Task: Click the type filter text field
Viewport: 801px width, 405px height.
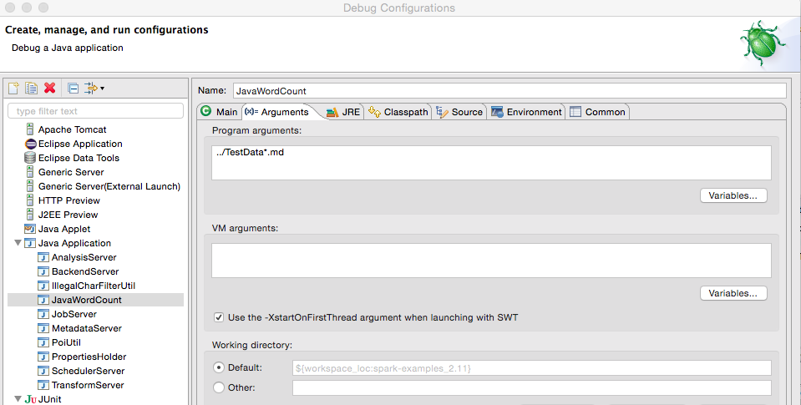Action: point(95,111)
